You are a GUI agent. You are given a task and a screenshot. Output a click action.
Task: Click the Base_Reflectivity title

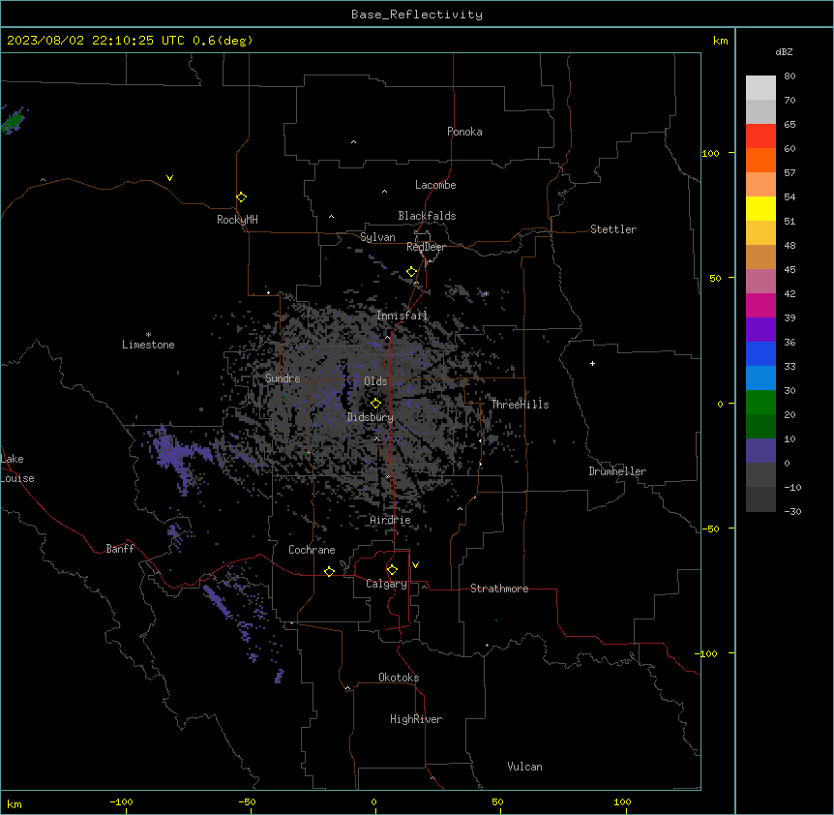[x=417, y=15]
